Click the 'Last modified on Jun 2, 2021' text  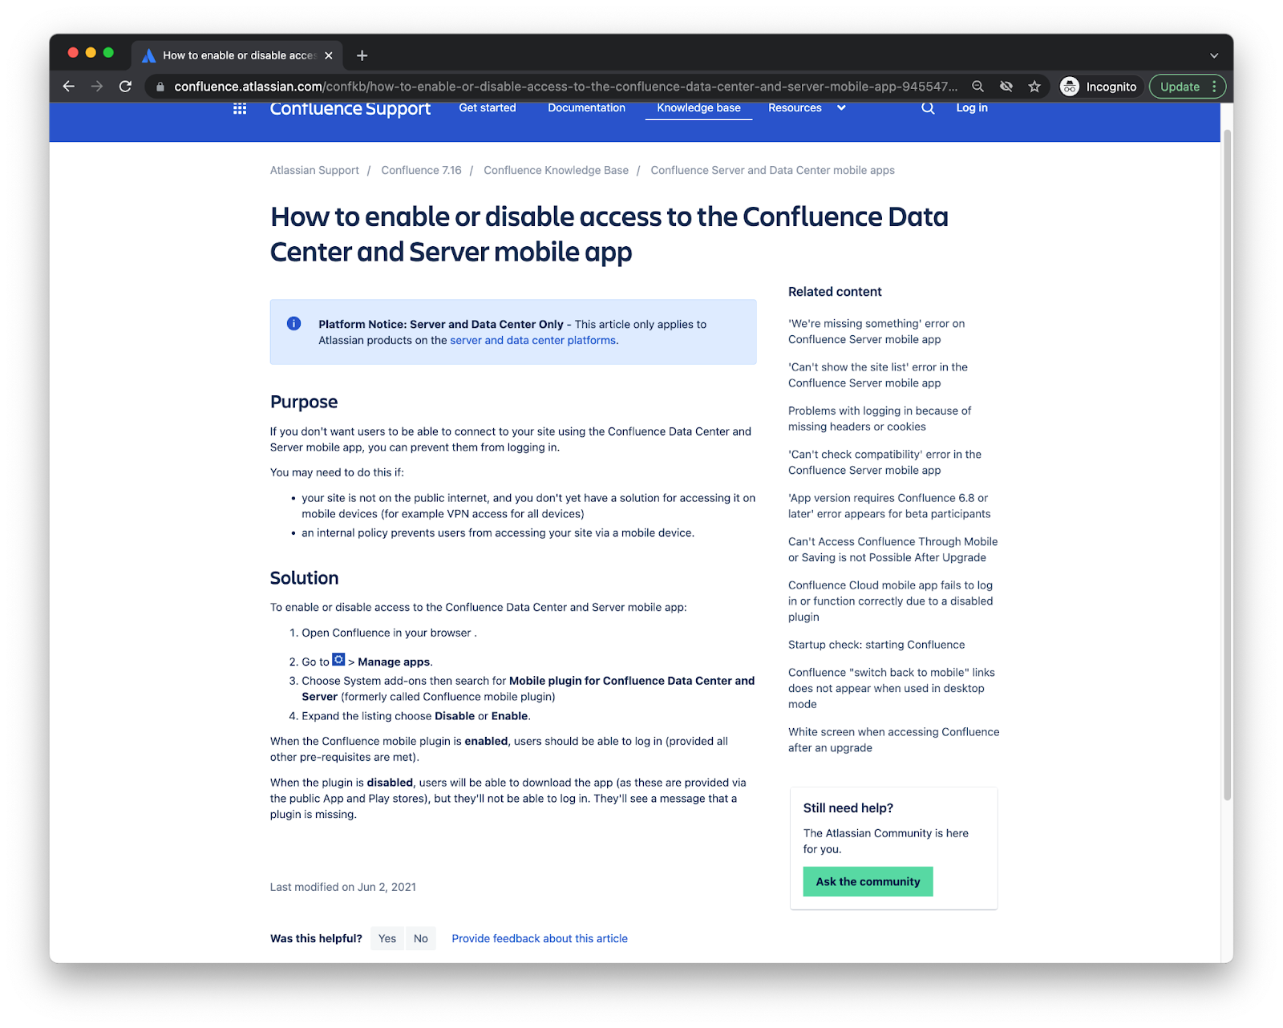point(343,888)
